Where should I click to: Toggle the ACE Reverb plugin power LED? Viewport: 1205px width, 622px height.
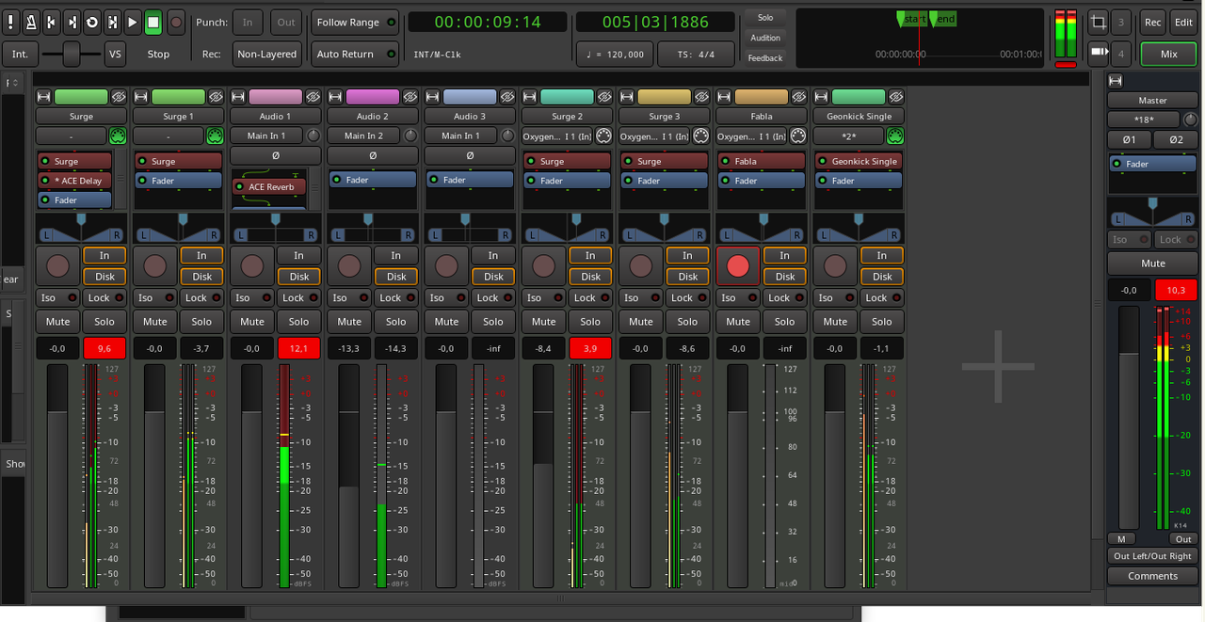pos(240,186)
